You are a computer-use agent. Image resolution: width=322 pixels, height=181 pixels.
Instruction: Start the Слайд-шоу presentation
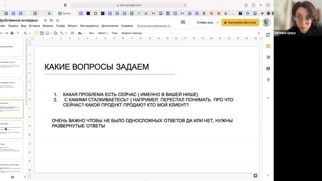click(205, 22)
